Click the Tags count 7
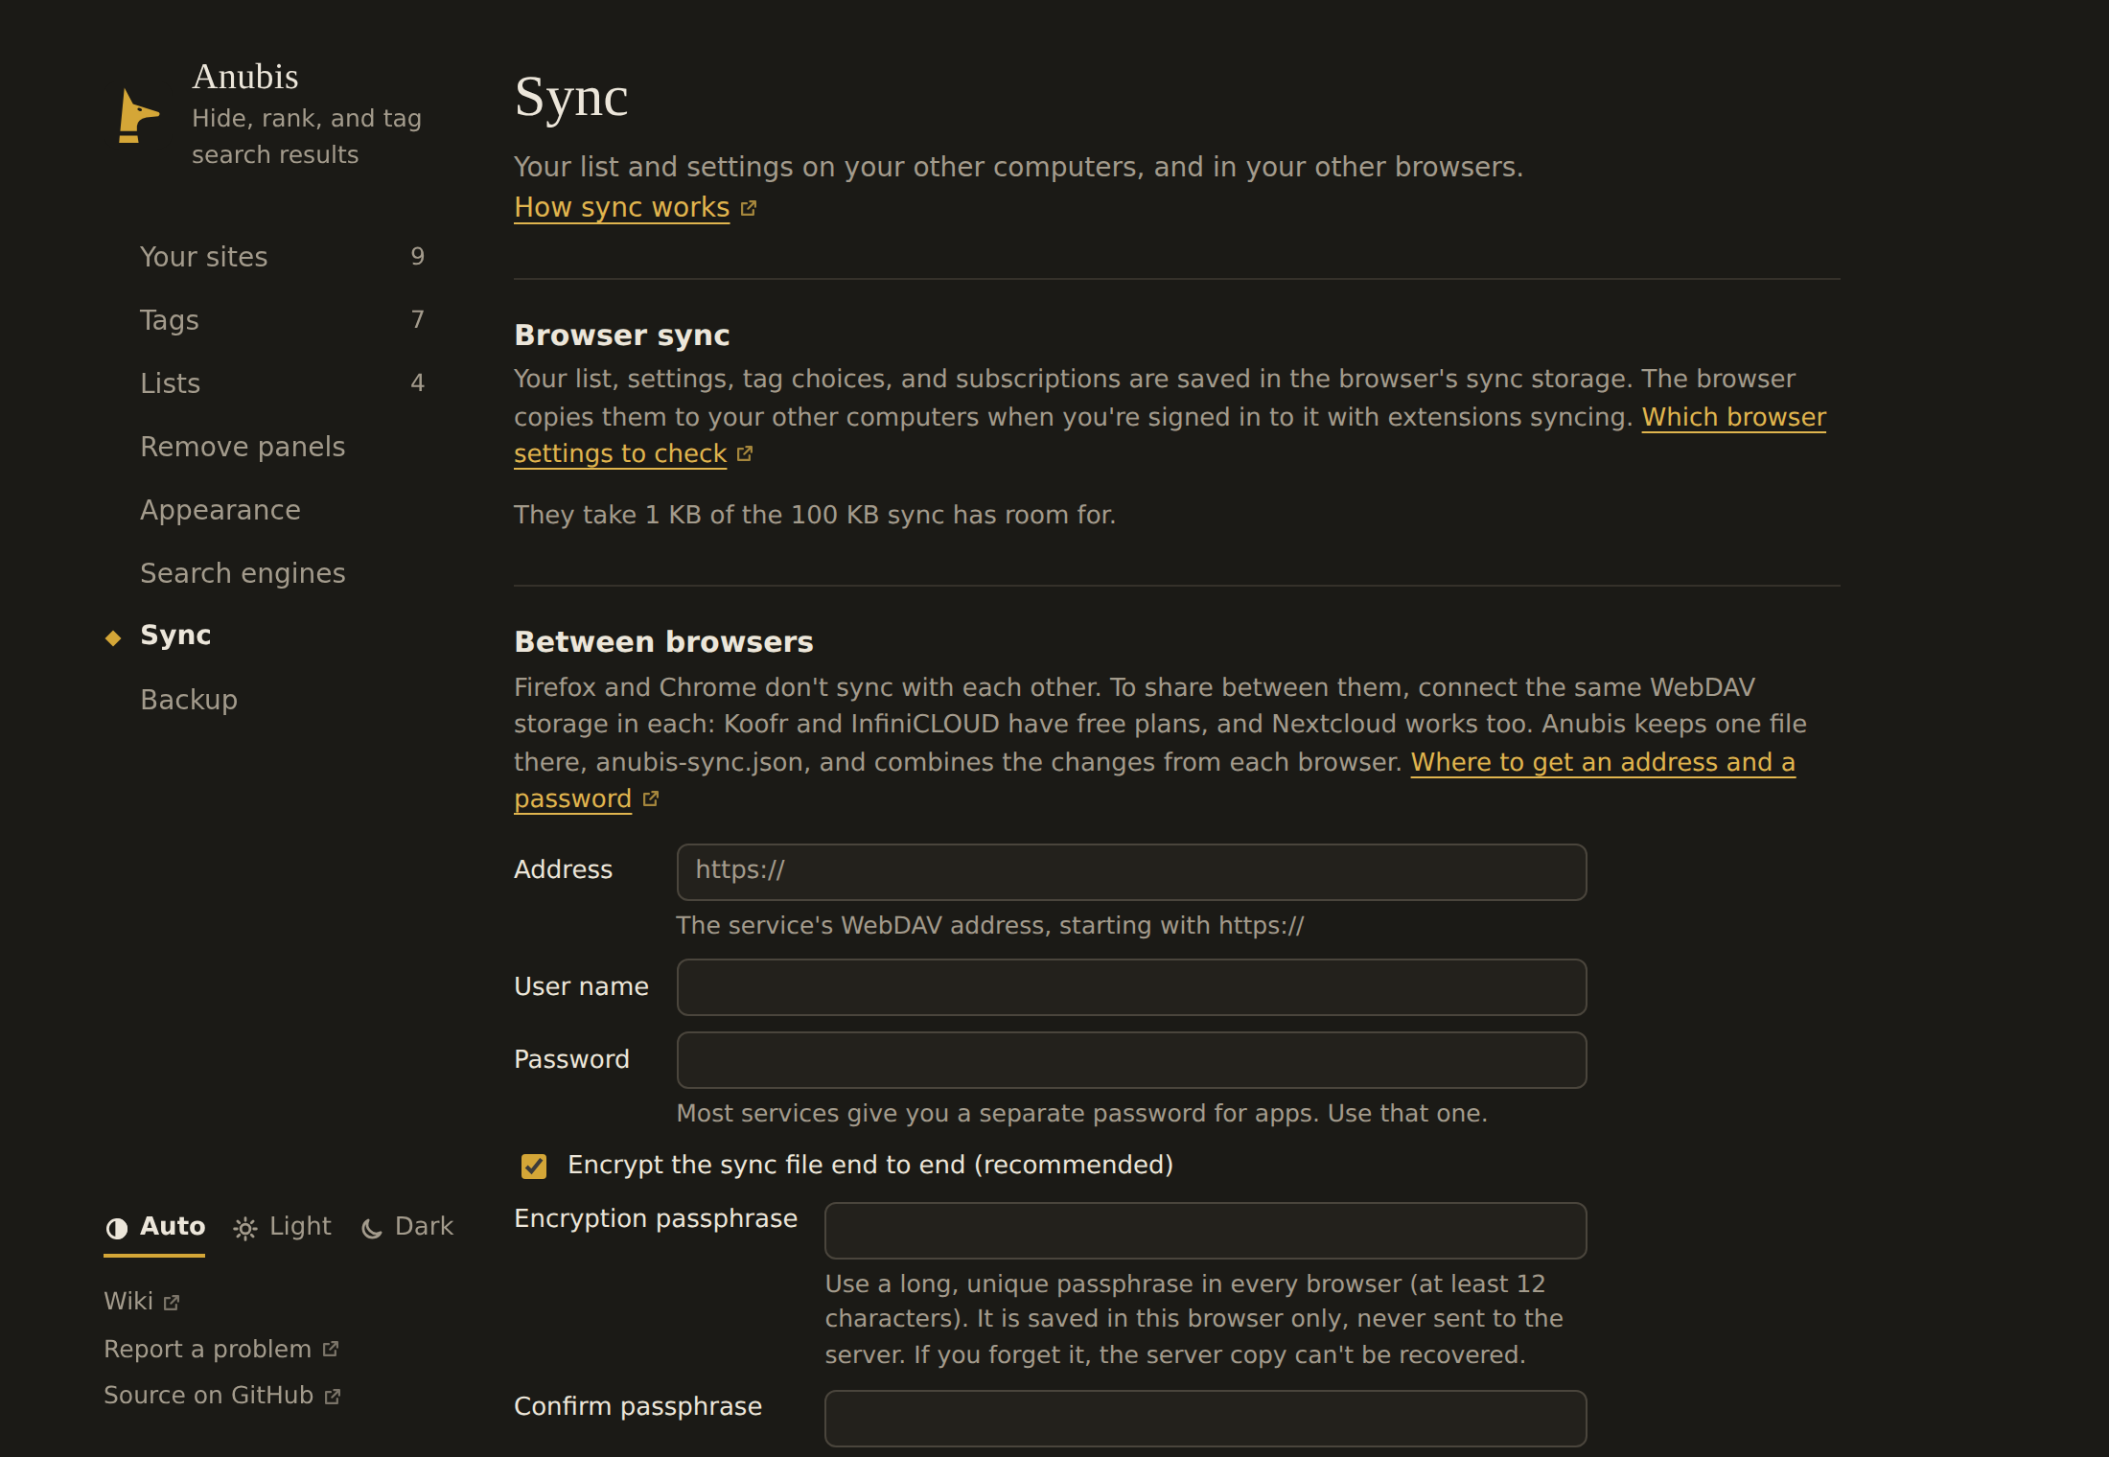 pyautogui.click(x=418, y=319)
